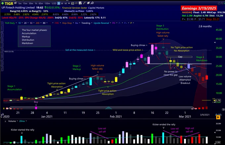Click the icon right after the TIGR symbol

(x=15, y=3)
